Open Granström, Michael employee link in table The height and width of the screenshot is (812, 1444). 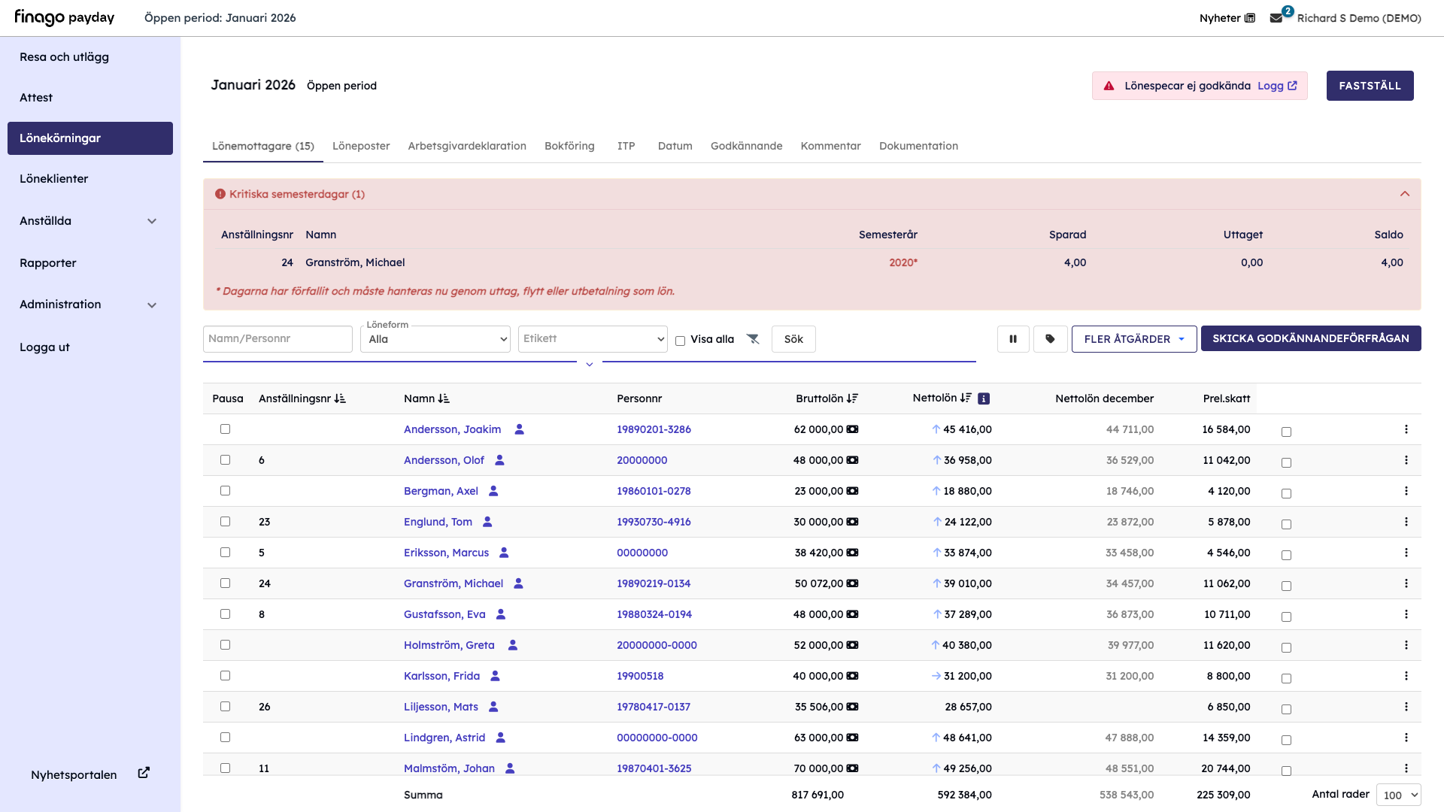[453, 583]
